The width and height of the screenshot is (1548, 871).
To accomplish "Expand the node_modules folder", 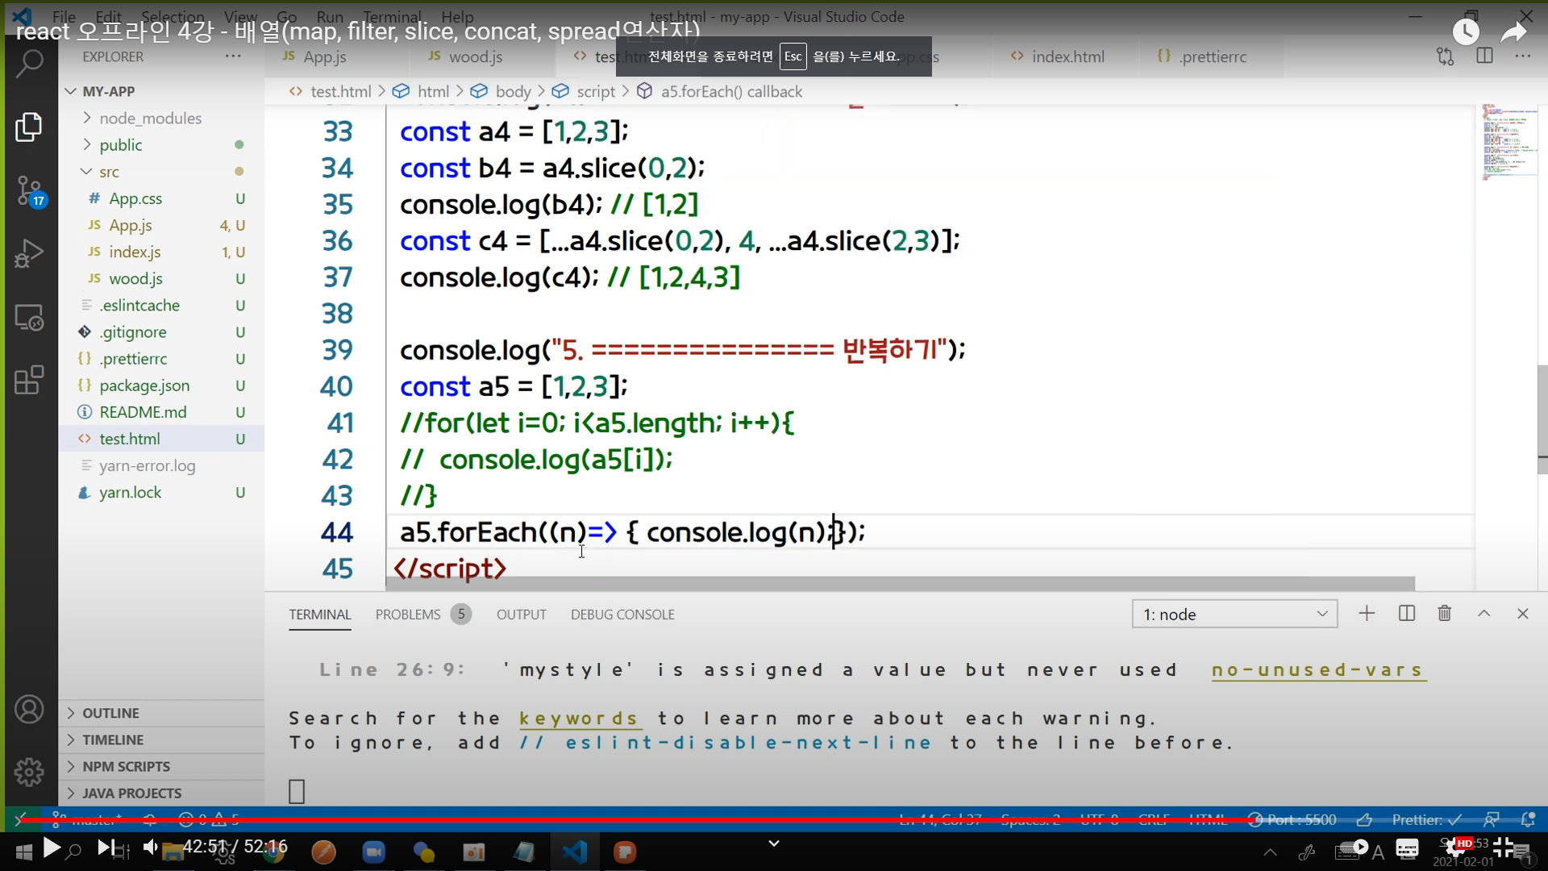I will coord(150,119).
